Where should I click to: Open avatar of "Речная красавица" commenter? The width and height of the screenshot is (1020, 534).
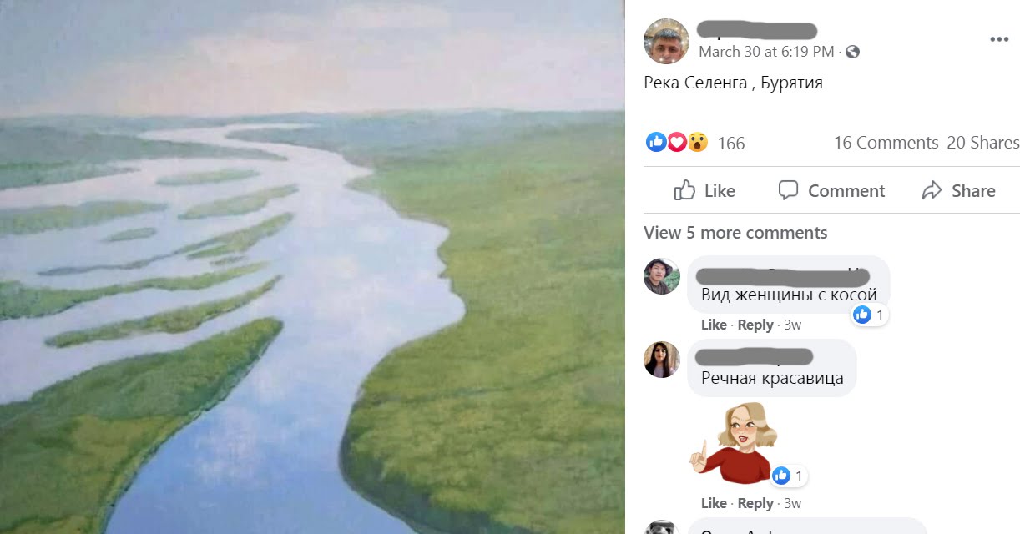[662, 360]
